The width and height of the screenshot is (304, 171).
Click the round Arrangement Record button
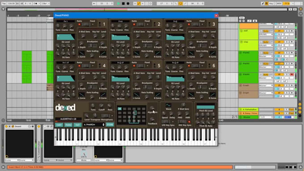point(128,4)
